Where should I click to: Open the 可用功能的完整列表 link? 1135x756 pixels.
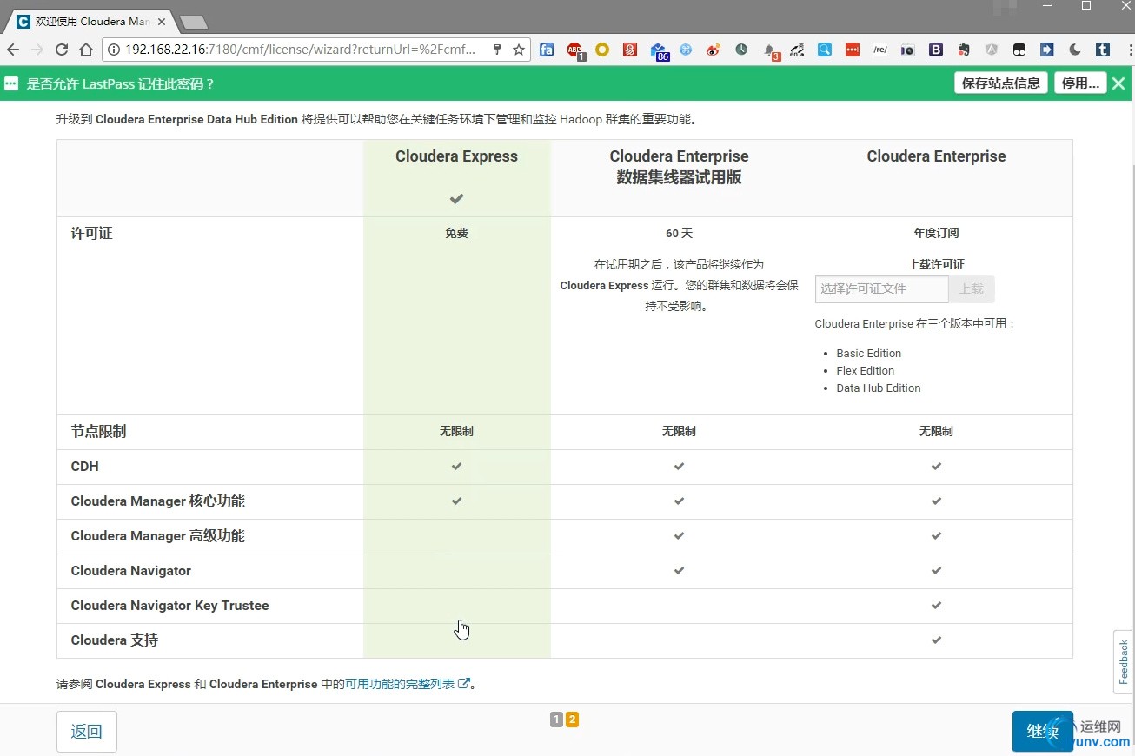400,684
